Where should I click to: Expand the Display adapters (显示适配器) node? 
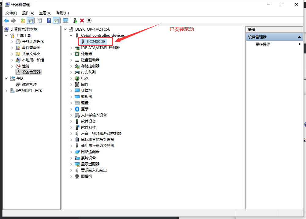[71, 164]
